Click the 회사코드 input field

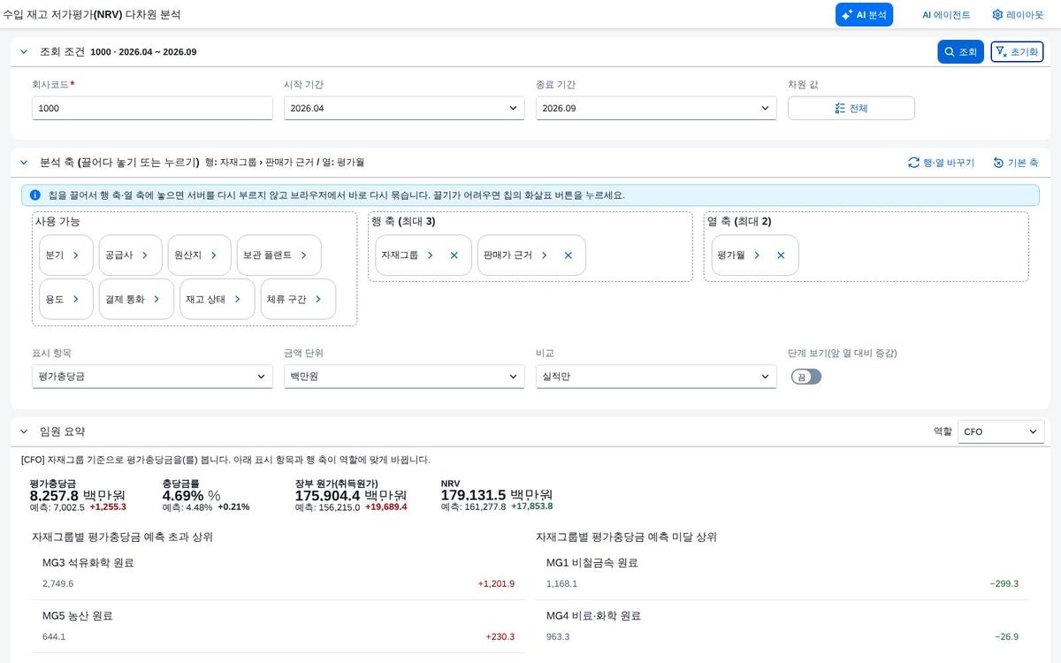tap(152, 108)
